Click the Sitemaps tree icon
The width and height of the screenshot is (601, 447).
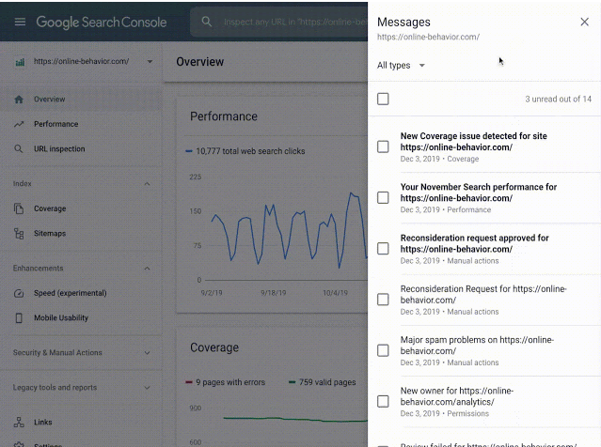tap(19, 234)
